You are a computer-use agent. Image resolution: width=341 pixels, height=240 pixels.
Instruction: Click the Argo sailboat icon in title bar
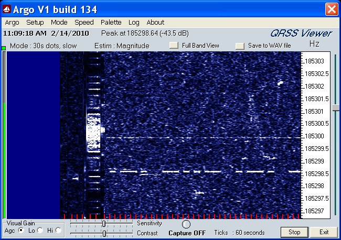(7, 9)
